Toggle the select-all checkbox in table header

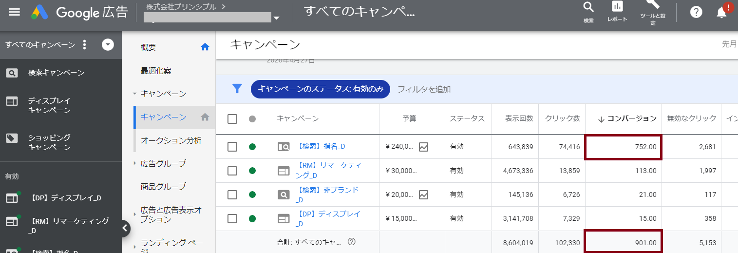(232, 119)
